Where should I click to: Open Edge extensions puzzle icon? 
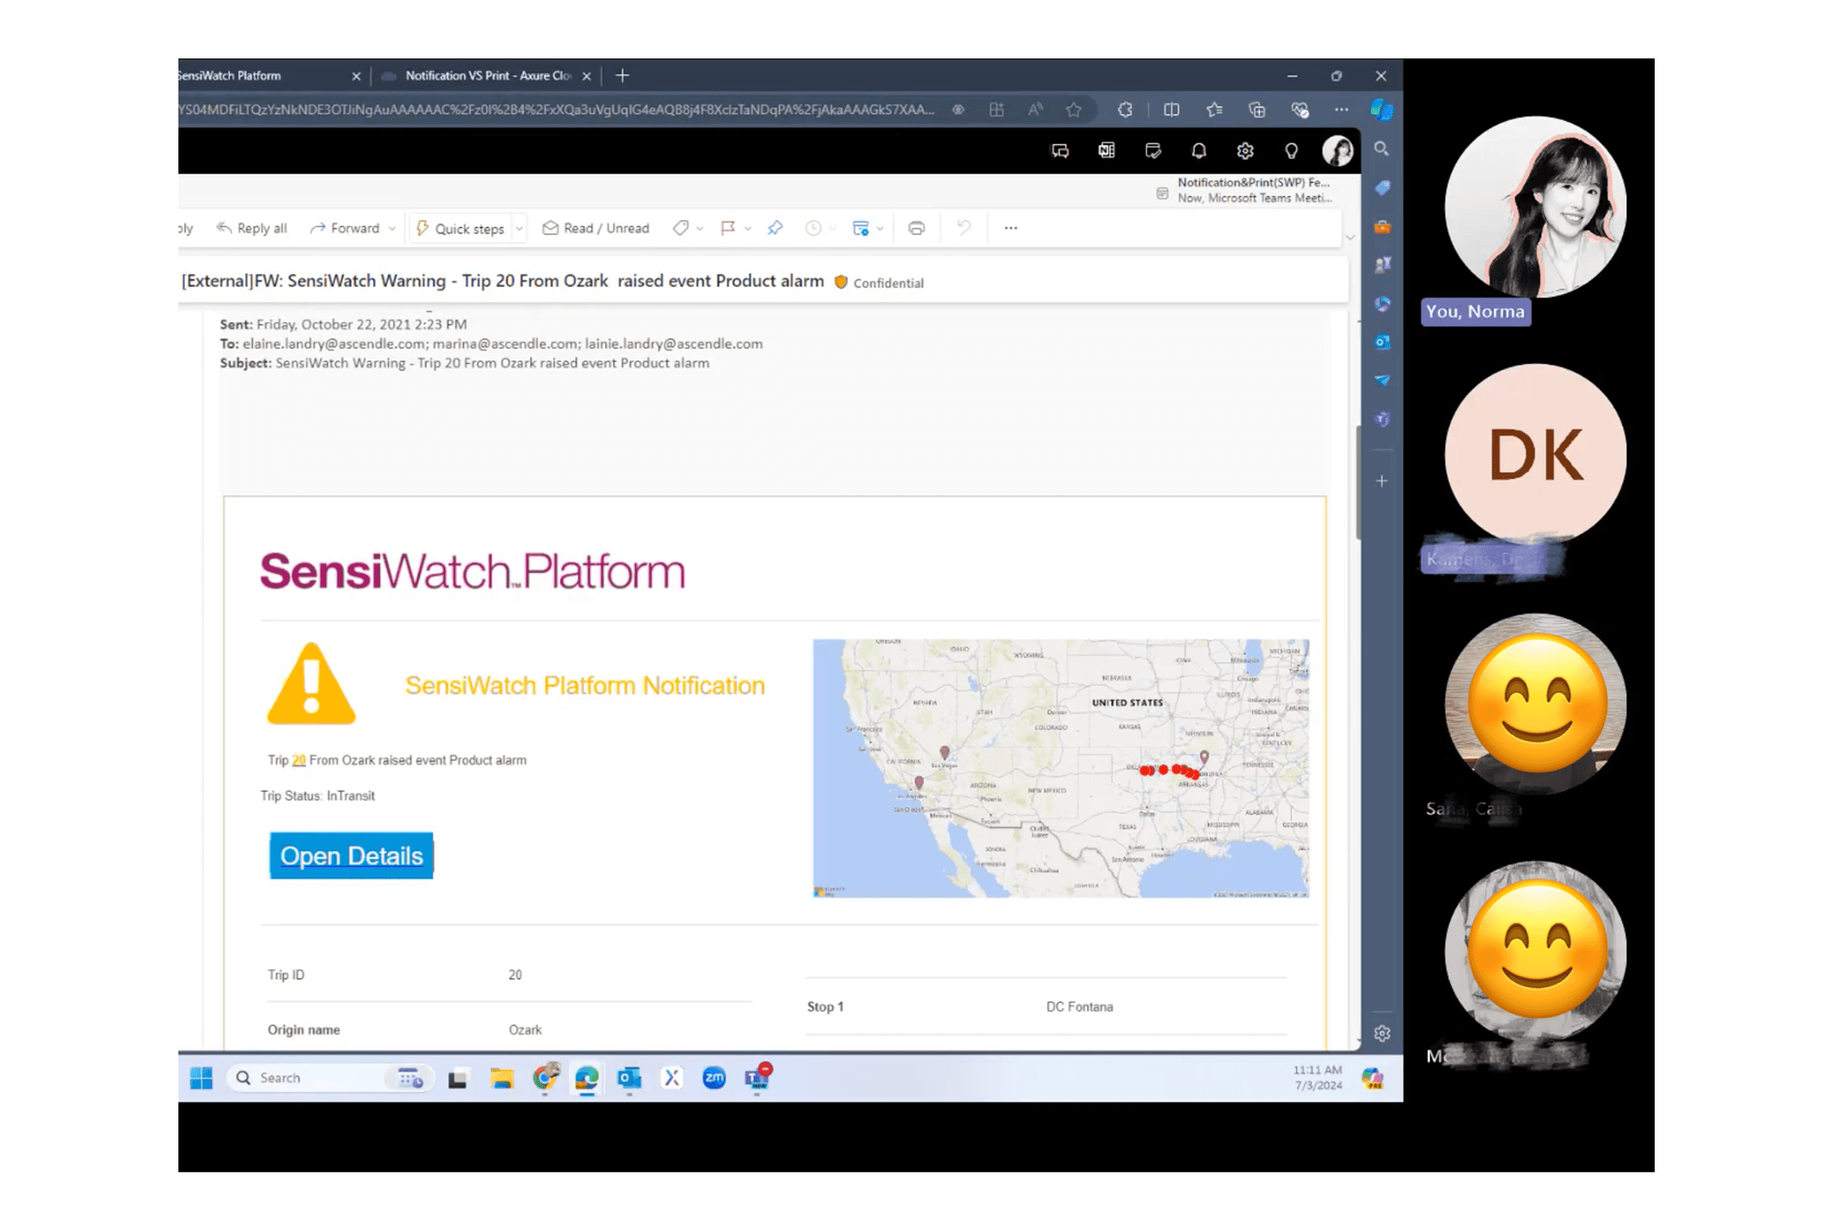pyautogui.click(x=1125, y=110)
